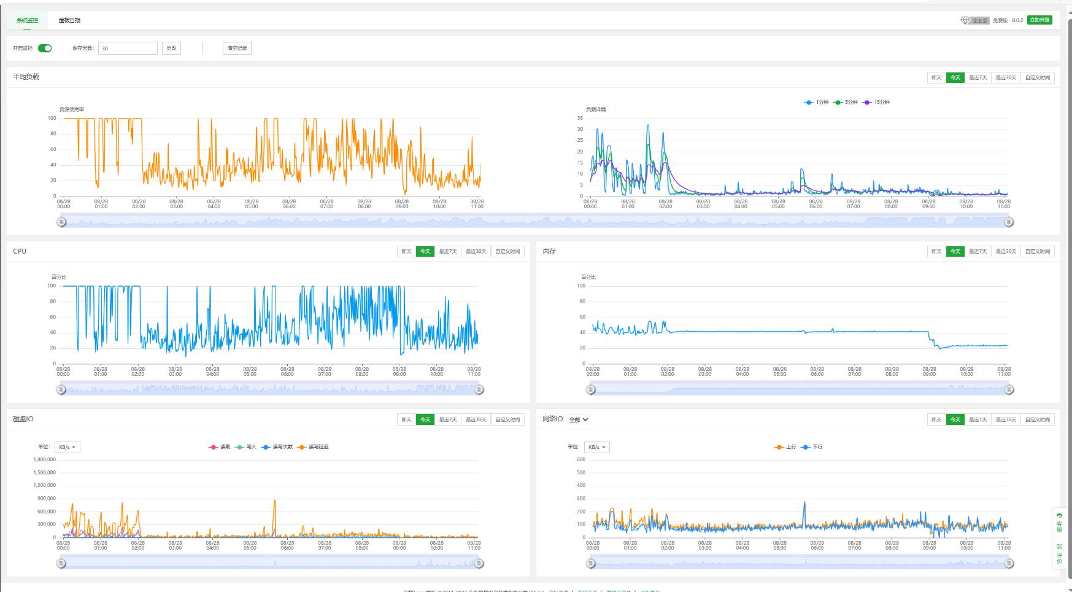Viewport: 1072px width, 592px height.
Task: Select 昨天 range for CPU chart
Action: point(406,251)
